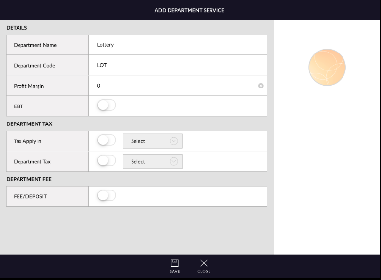Switch on the FEE/DEPOSIT toggle
The image size is (381, 280).
107,196
